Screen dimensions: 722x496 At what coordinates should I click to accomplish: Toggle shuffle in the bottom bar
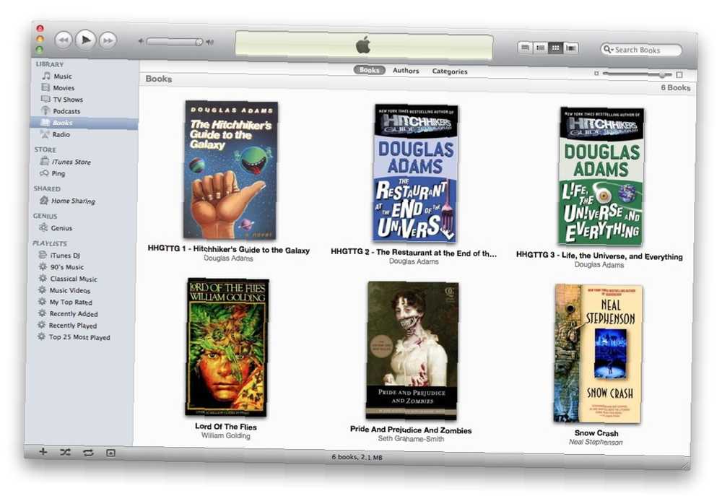pyautogui.click(x=66, y=452)
